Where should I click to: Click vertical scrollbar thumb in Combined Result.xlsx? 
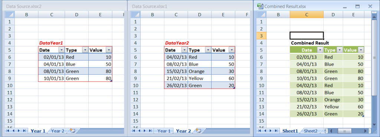coord(374,58)
